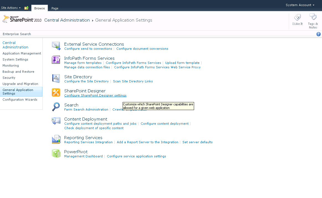Screen dimensions: 322x198
Task: Open PowerPivot Management Dashboard link
Action: coord(83,156)
